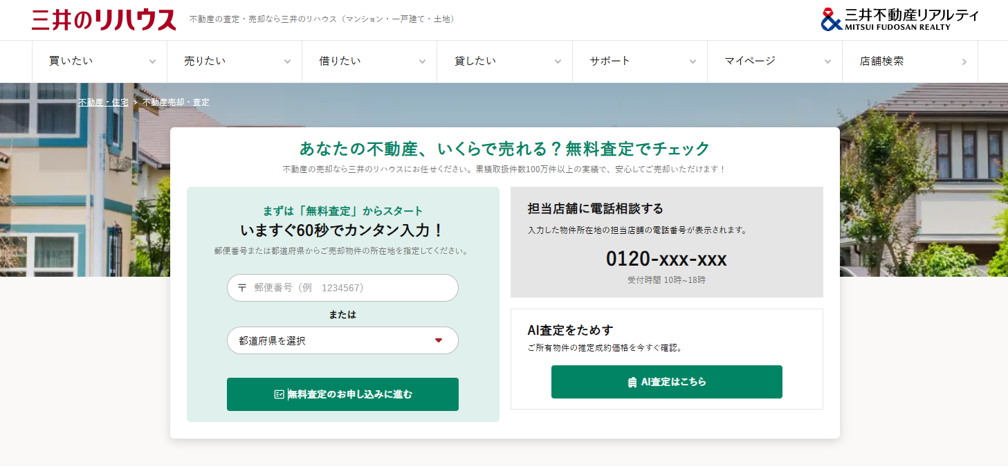1008x467 pixels.
Task: Click the 三井不動産リアルティ logo
Action: click(x=899, y=19)
